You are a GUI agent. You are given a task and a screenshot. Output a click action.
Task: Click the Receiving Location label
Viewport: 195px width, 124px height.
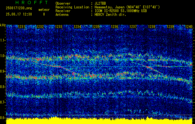[72, 7]
